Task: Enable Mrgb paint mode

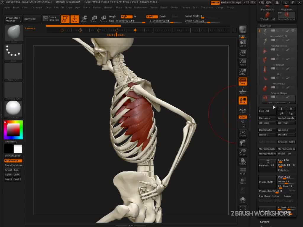Action: tap(112, 17)
